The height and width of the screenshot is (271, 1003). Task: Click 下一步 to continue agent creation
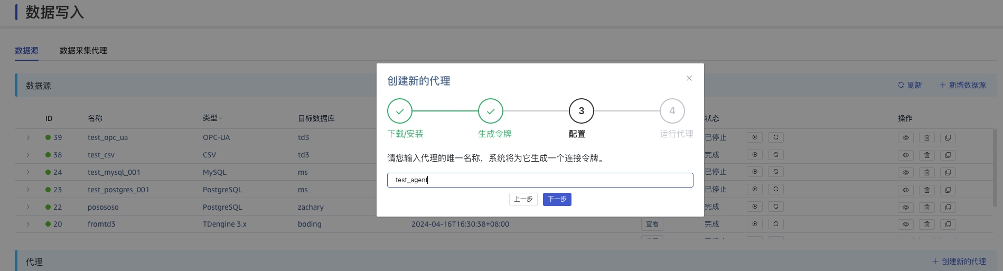(557, 199)
